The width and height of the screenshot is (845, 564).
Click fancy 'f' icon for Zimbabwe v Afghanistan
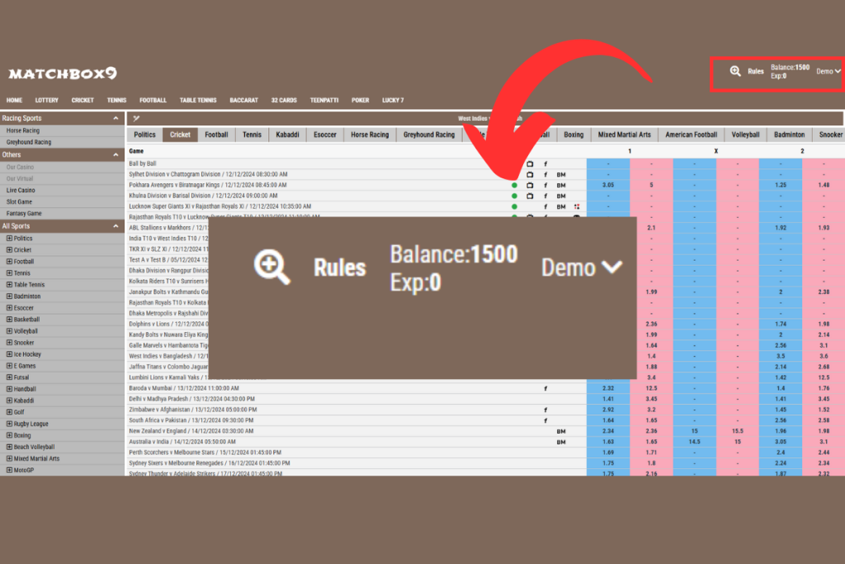(x=545, y=410)
